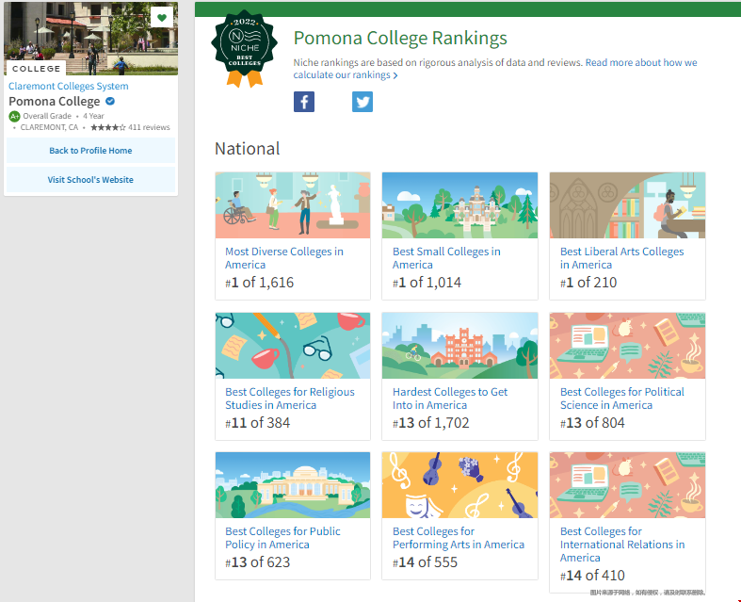Image resolution: width=741 pixels, height=602 pixels.
Task: Share rankings via the Facebook icon
Action: (x=304, y=102)
